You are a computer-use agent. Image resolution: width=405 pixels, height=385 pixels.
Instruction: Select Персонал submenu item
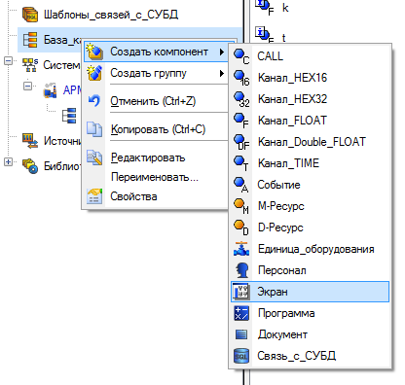coord(310,270)
